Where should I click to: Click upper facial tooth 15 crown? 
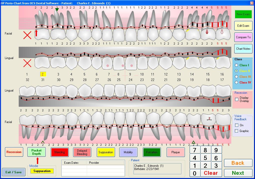208,34
